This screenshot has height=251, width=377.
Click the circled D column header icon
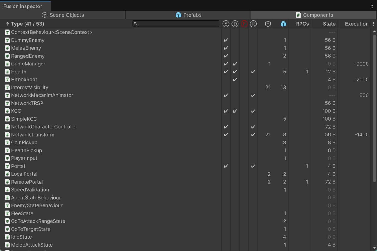[235, 24]
